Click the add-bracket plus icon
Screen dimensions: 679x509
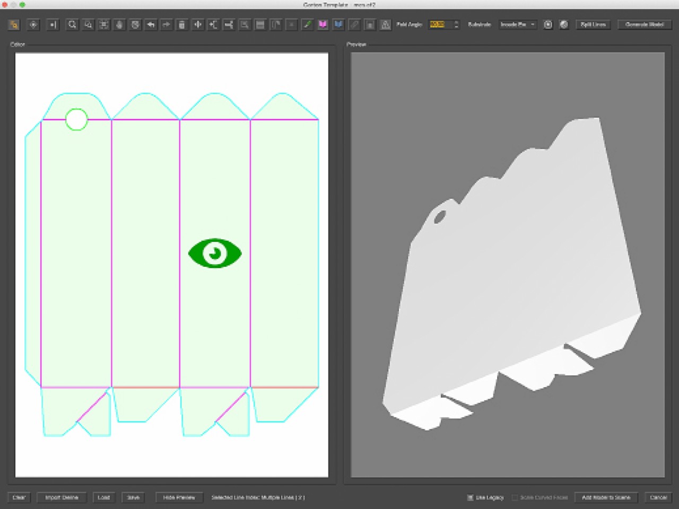(x=213, y=24)
